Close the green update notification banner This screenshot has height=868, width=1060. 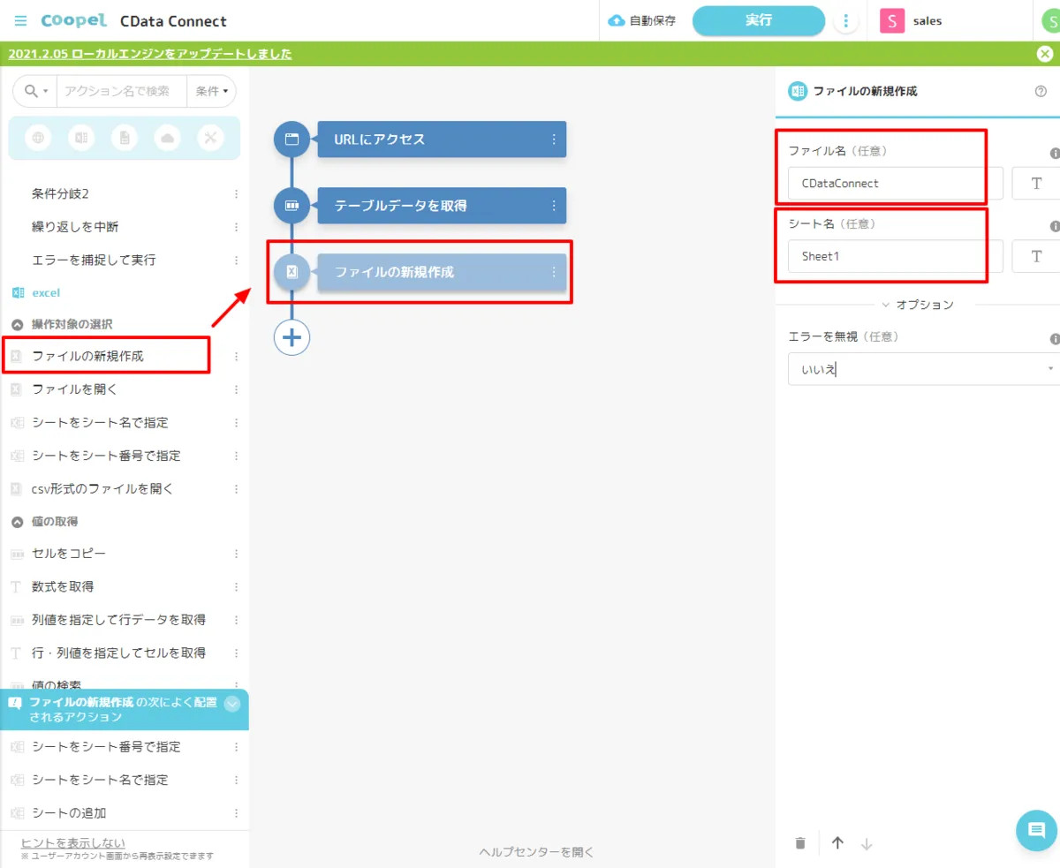pos(1044,54)
